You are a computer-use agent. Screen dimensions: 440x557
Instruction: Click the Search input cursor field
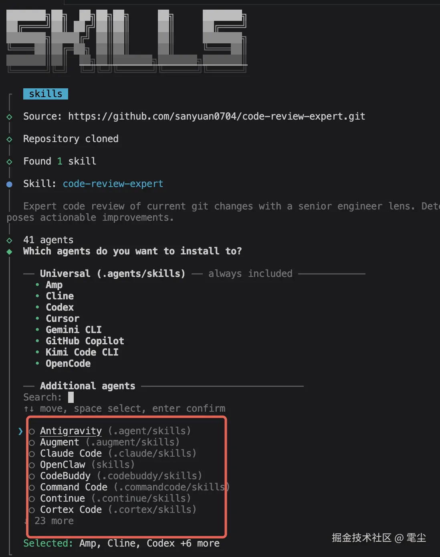pos(71,397)
